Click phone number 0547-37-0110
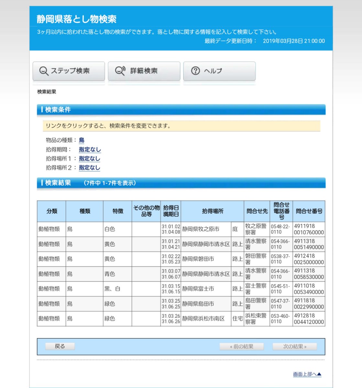 point(281,304)
